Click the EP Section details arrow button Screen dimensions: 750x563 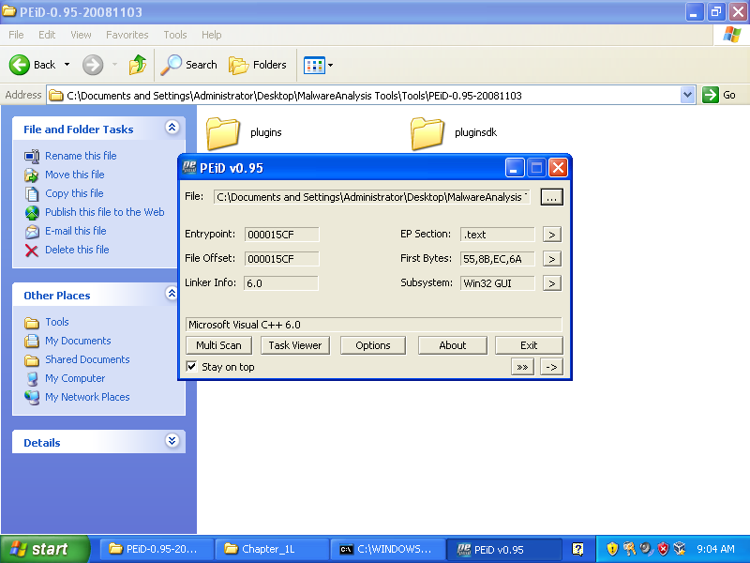[552, 235]
